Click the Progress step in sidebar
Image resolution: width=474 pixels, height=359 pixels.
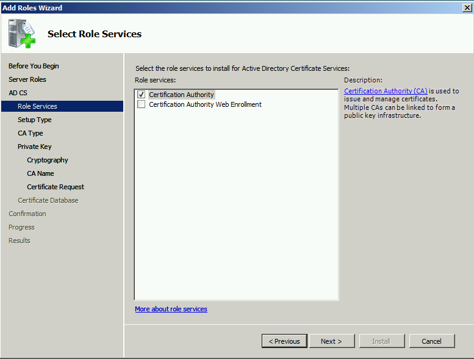(x=21, y=227)
